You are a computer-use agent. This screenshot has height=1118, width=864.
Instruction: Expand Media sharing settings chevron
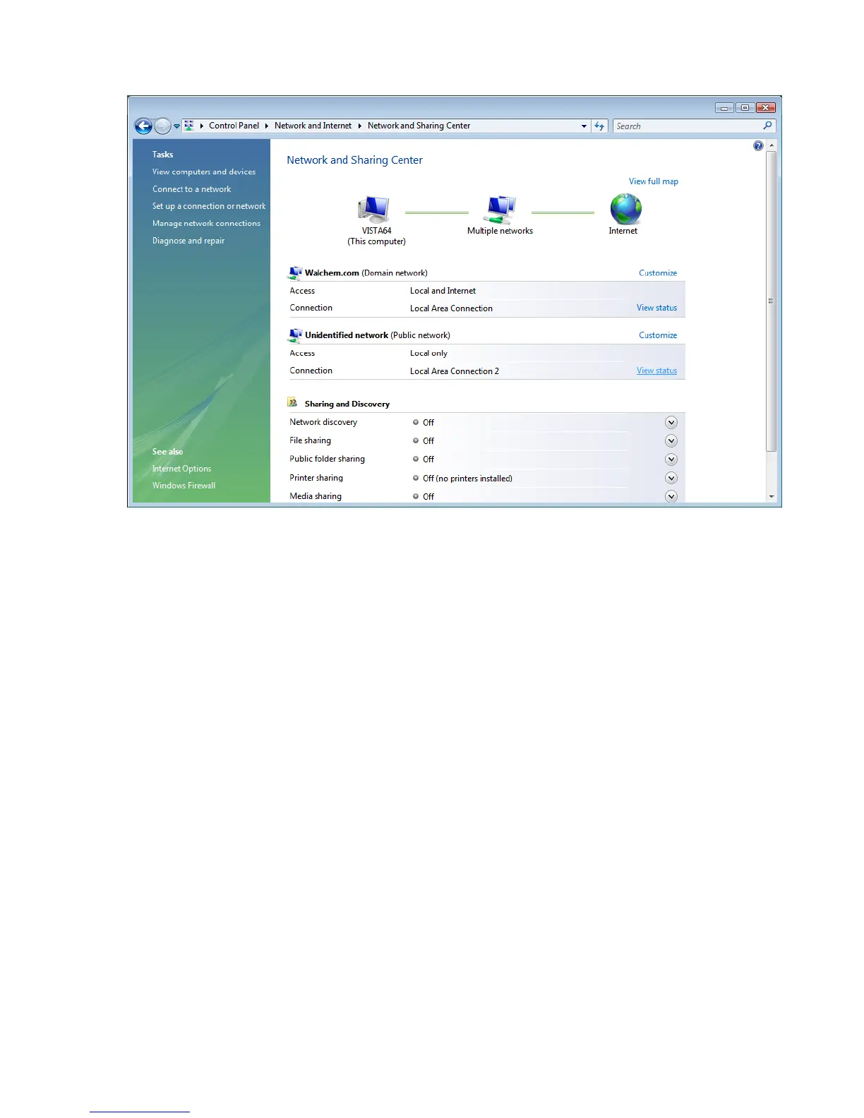coord(671,496)
